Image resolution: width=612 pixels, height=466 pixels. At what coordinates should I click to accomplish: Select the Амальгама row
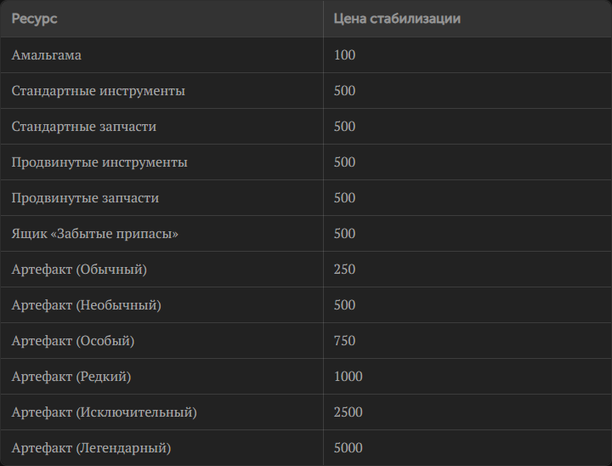(306, 55)
